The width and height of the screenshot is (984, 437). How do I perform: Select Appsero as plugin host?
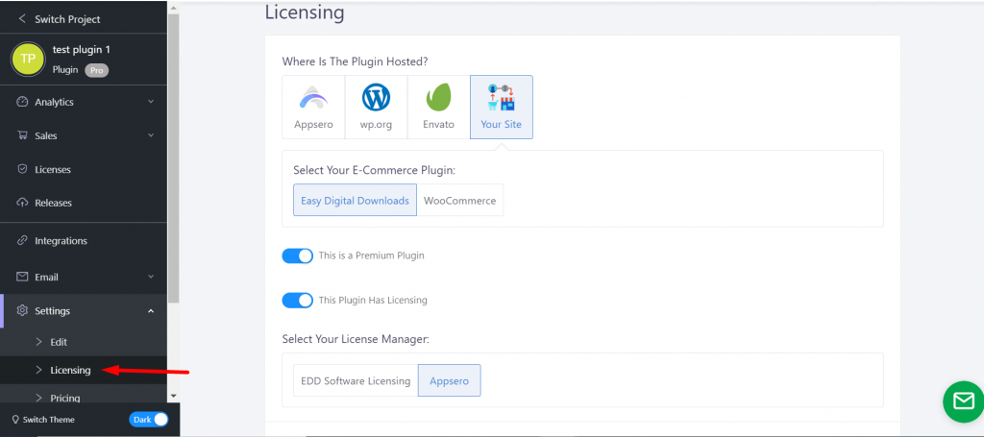point(314,108)
